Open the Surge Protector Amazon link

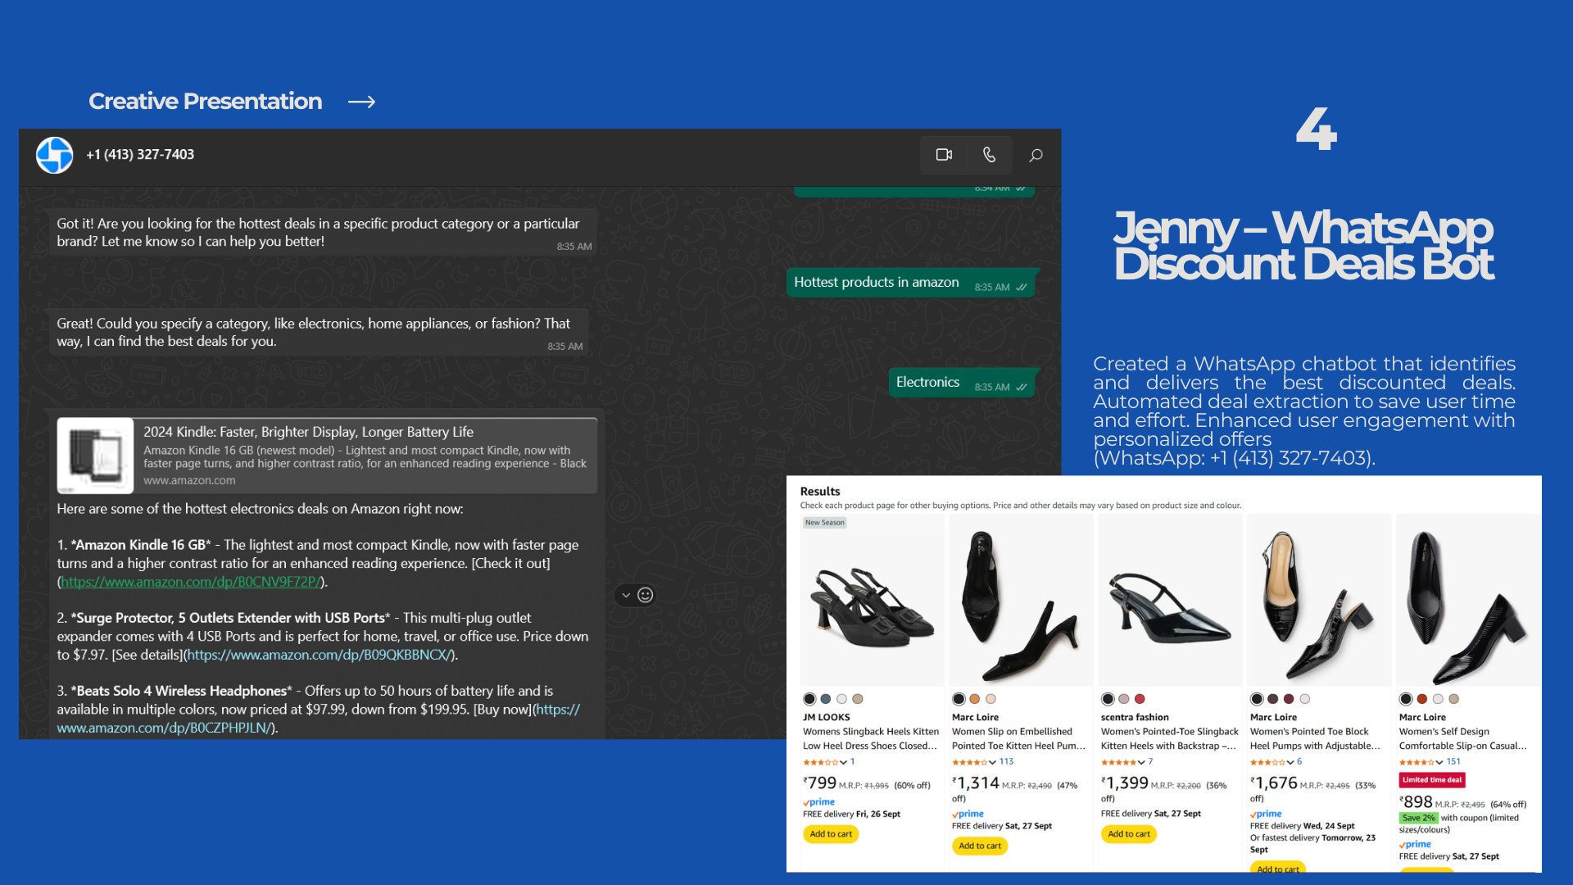point(320,655)
